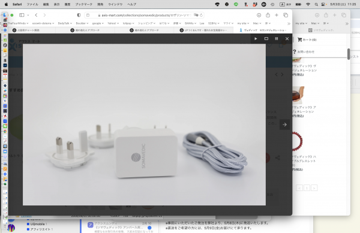360x233 pixels.
Task: Expand the 528Hz bookmarks folder
Action: (214, 23)
